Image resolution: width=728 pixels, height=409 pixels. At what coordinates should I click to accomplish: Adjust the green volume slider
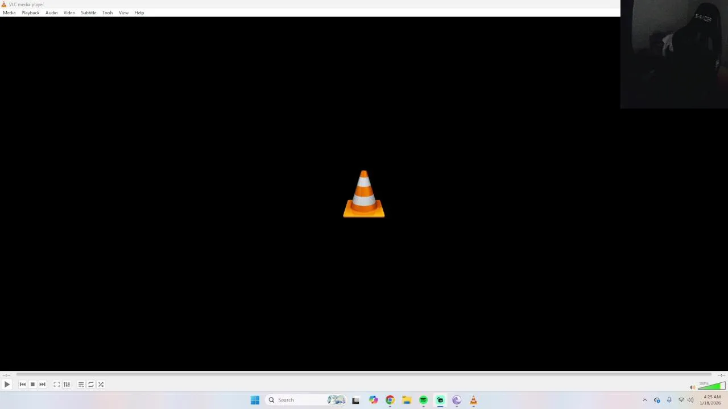711,386
